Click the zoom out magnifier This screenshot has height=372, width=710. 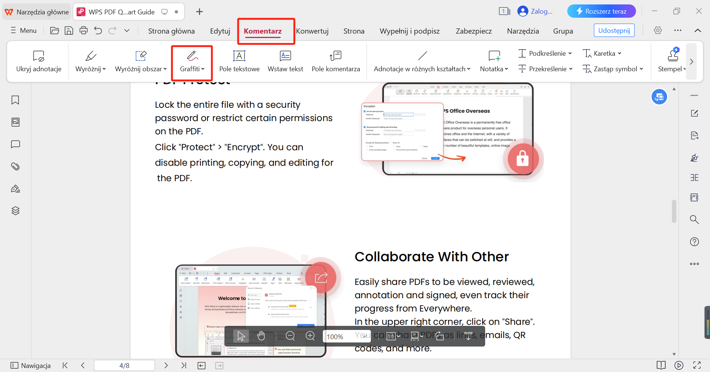(x=290, y=336)
